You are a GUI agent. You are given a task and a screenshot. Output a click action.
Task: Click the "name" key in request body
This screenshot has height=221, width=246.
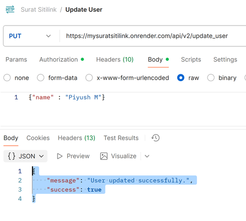43,97
